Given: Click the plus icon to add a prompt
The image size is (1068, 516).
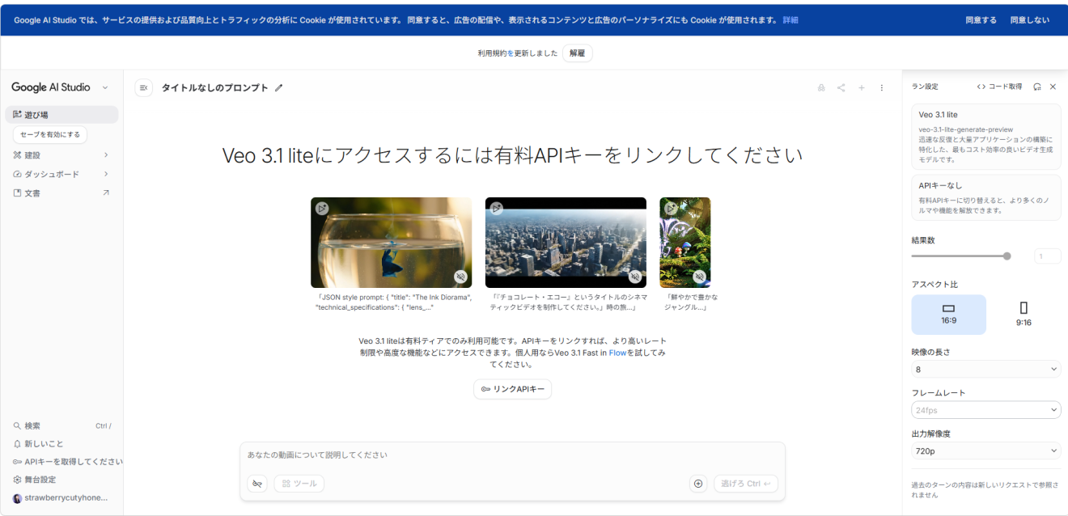Looking at the screenshot, I should coord(861,87).
